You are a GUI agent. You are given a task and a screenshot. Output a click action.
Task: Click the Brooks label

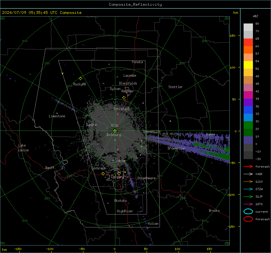pyautogui.click(x=214, y=211)
